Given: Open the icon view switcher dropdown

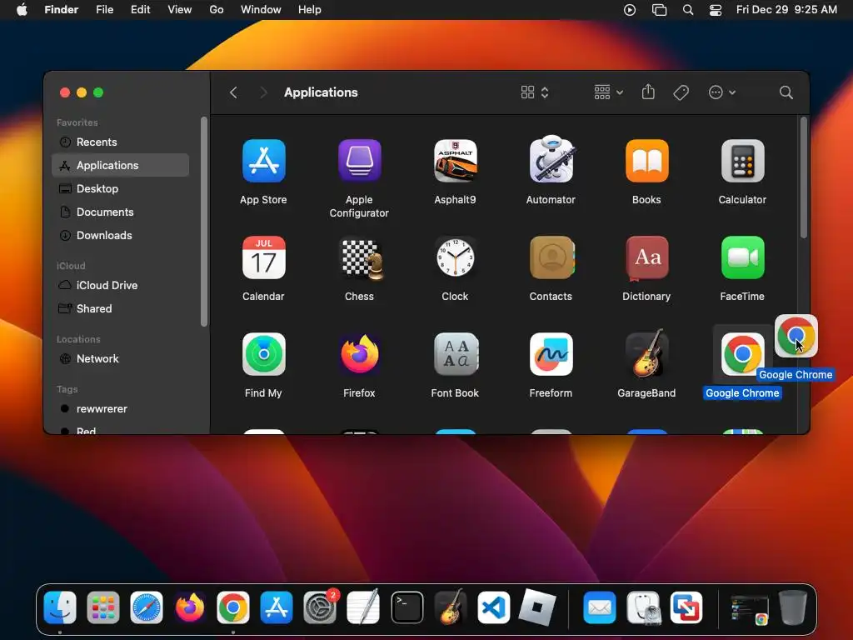Looking at the screenshot, I should click(x=534, y=92).
